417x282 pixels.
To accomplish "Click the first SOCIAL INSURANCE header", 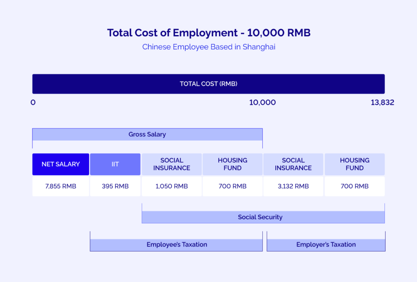I will pyautogui.click(x=171, y=164).
